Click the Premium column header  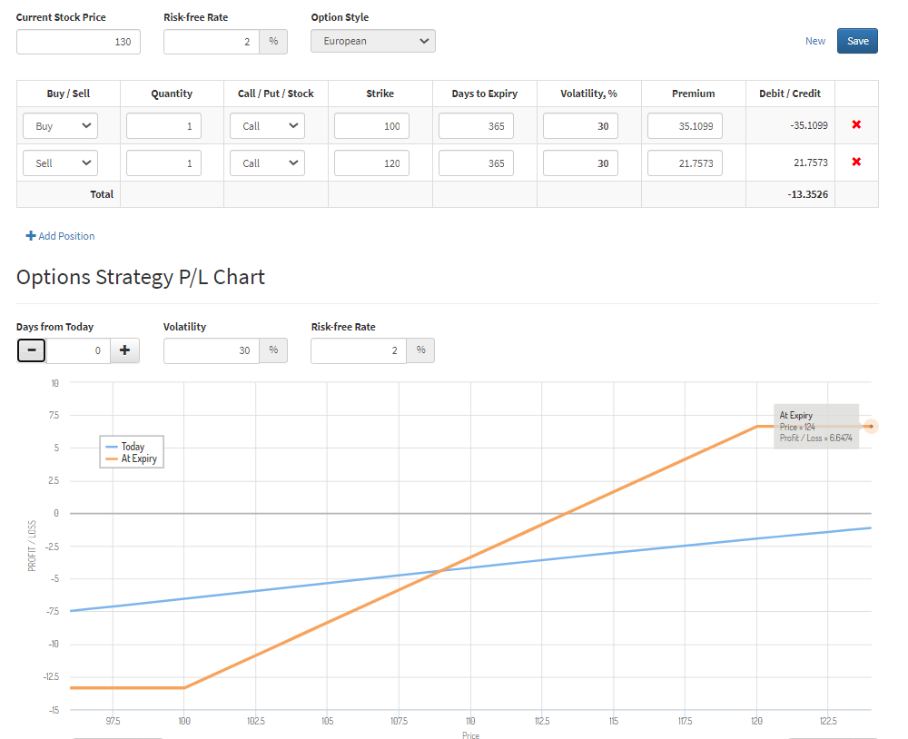point(693,94)
